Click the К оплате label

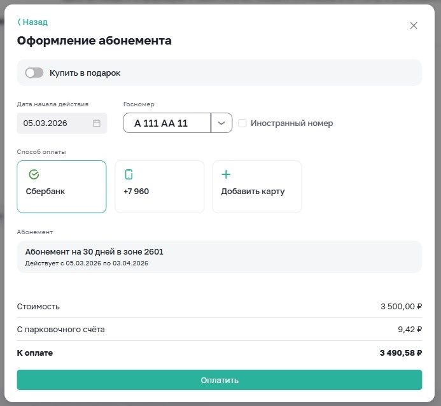tap(35, 353)
